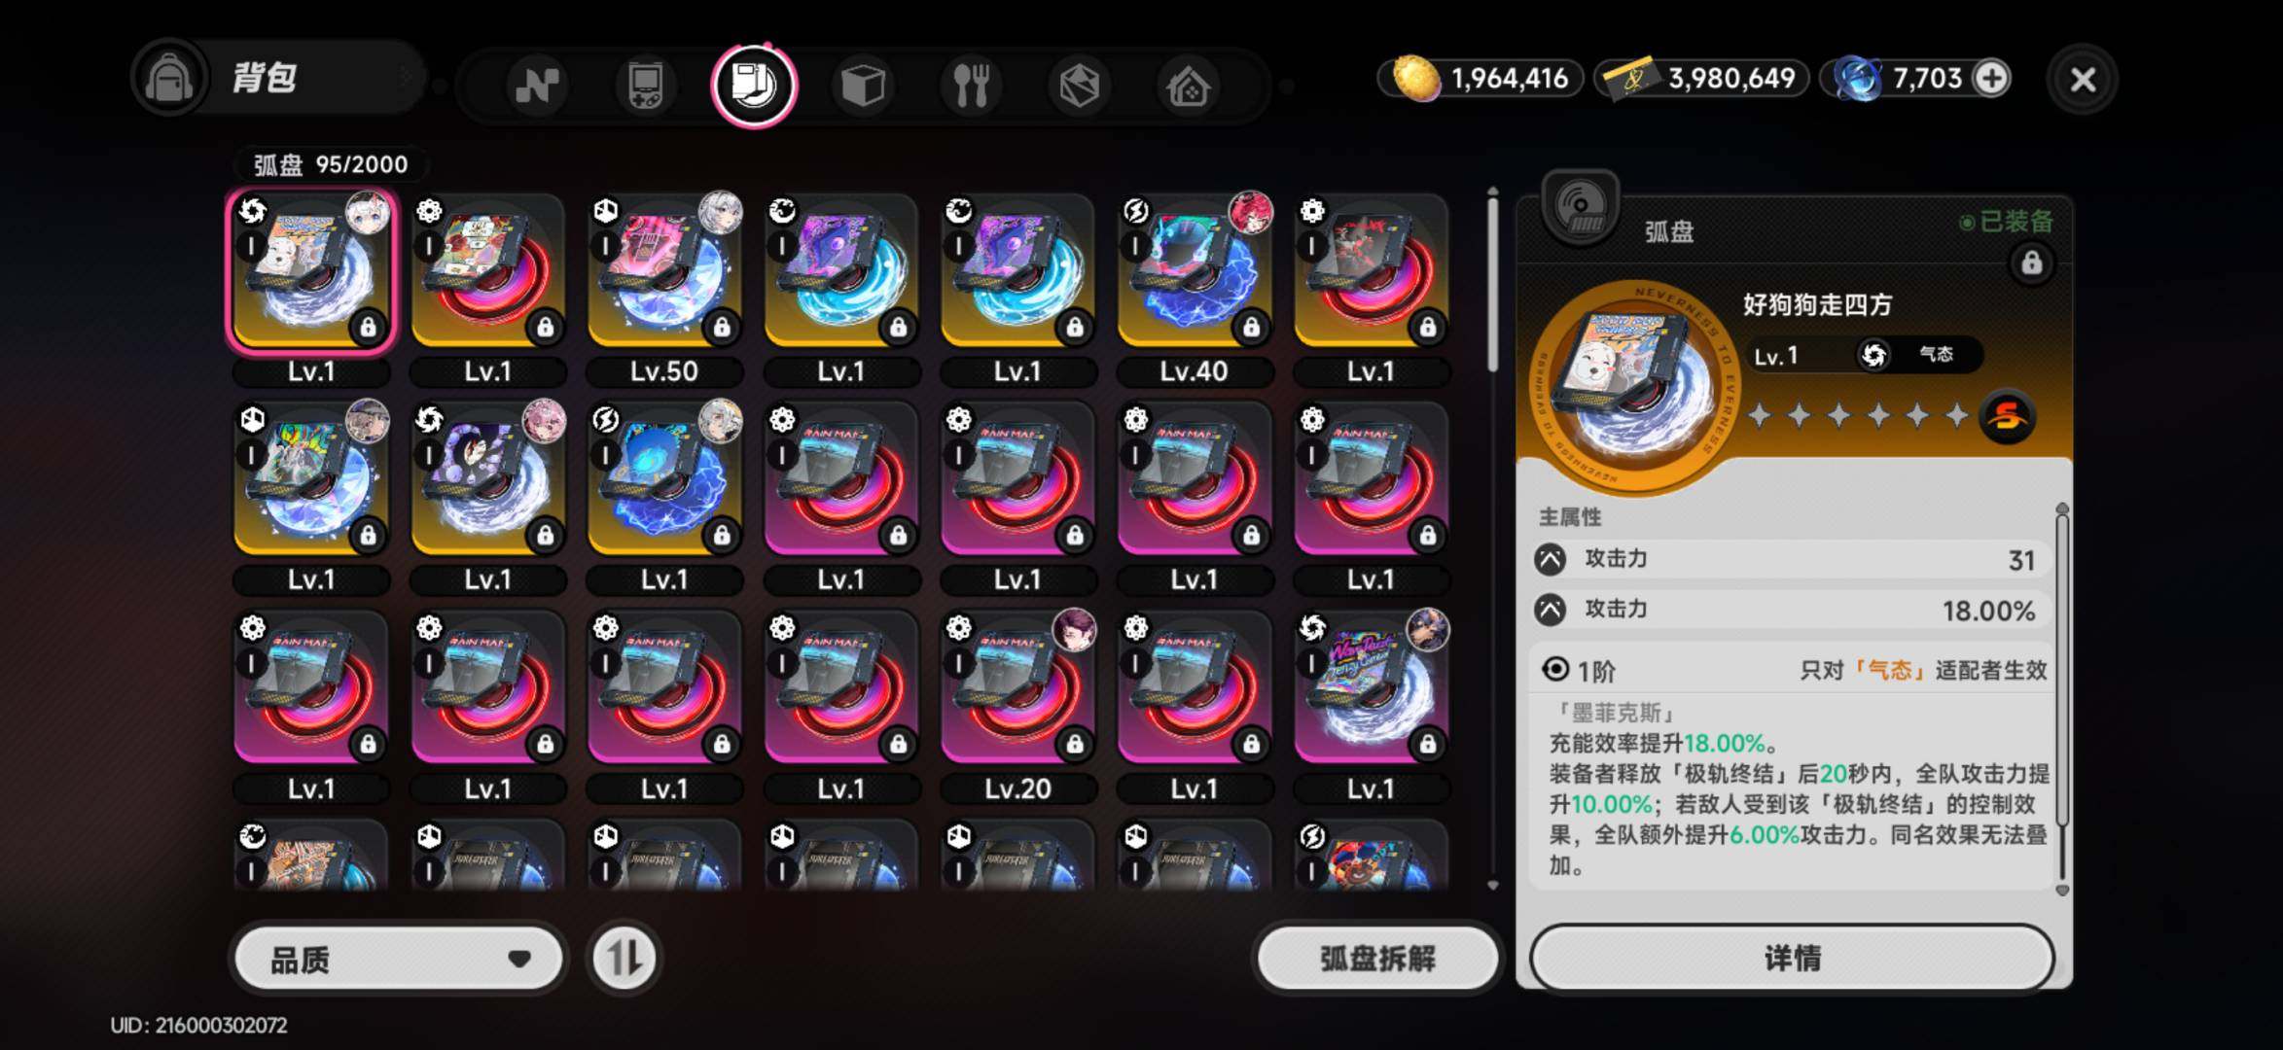Open the N category tab icon
2283x1050 pixels.
pyautogui.click(x=537, y=86)
